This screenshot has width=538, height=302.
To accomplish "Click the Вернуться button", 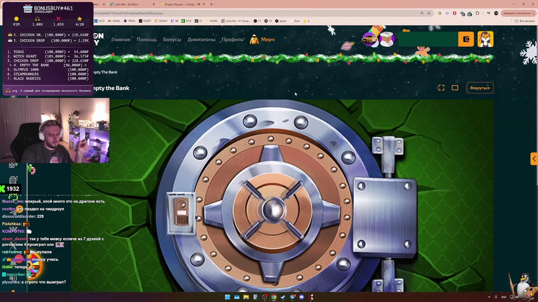I will click(x=480, y=88).
